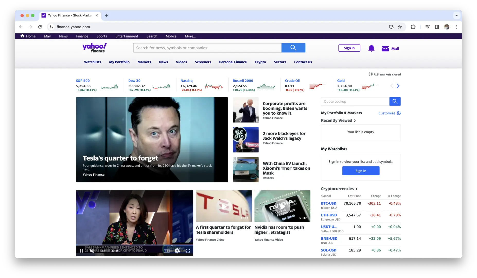
Task: Open ETH-USD quote
Action: point(329,215)
